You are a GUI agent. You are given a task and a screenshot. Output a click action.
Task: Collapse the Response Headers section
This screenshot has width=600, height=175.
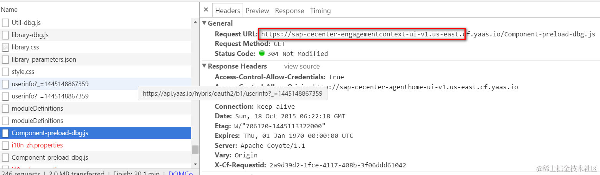pyautogui.click(x=205, y=66)
